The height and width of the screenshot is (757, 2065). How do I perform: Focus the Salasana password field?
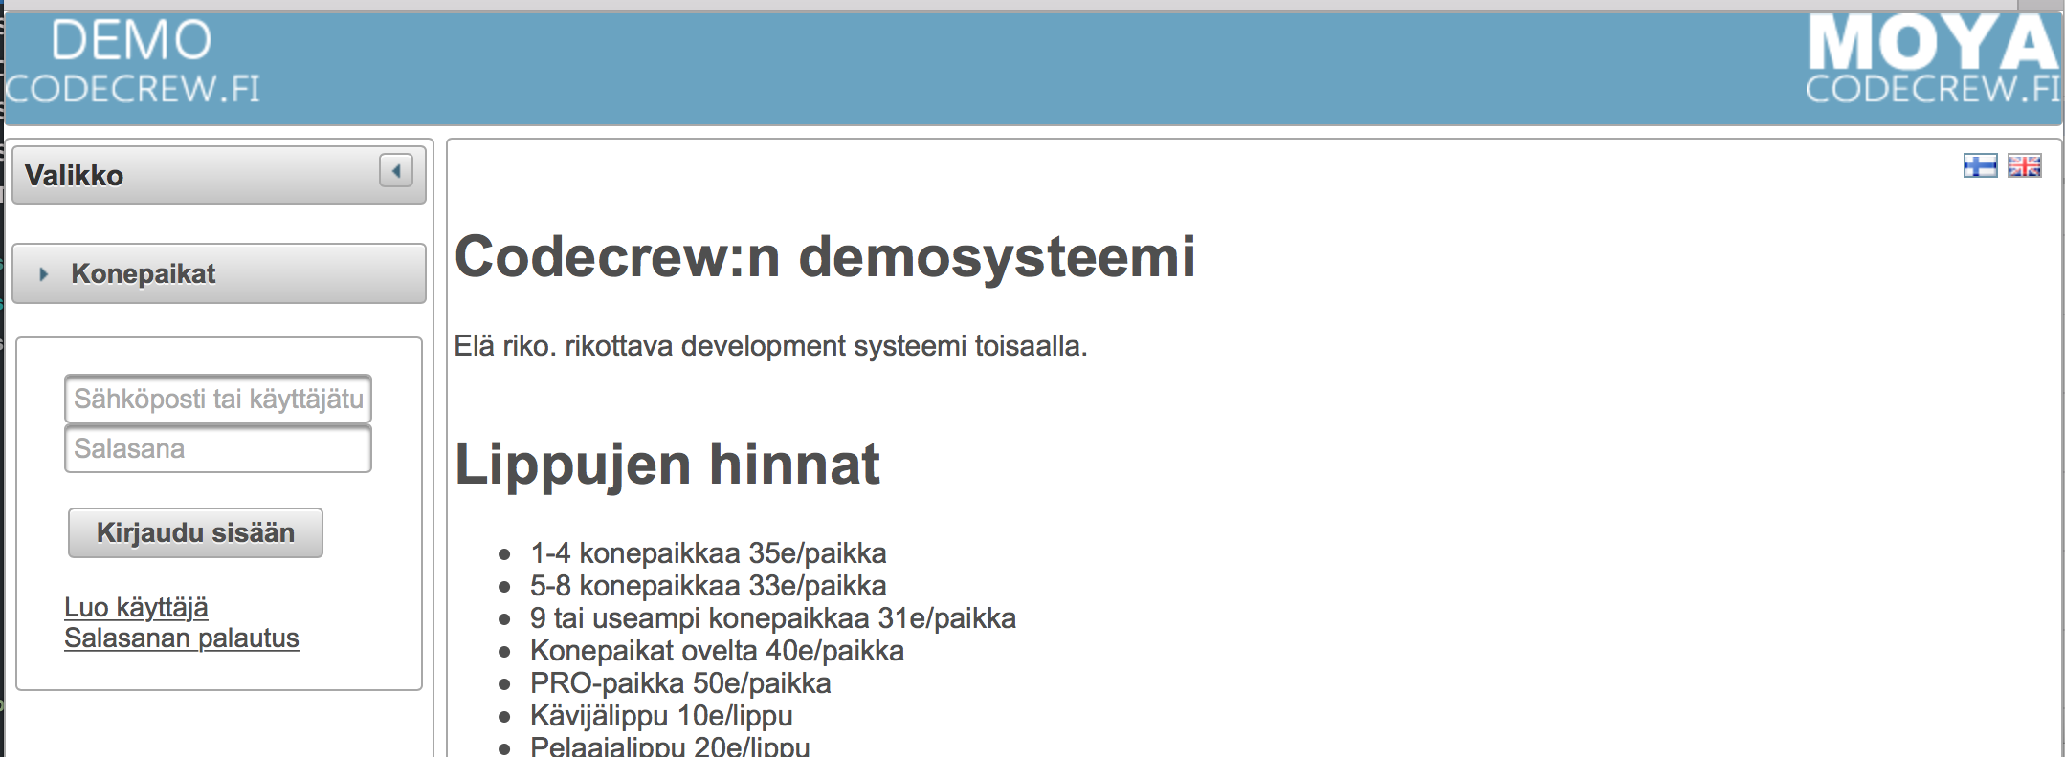click(x=218, y=449)
